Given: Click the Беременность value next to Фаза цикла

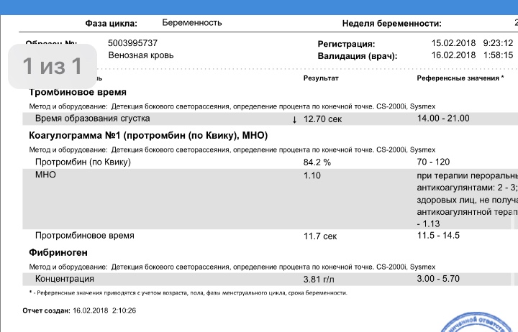Looking at the screenshot, I should pyautogui.click(x=192, y=23).
